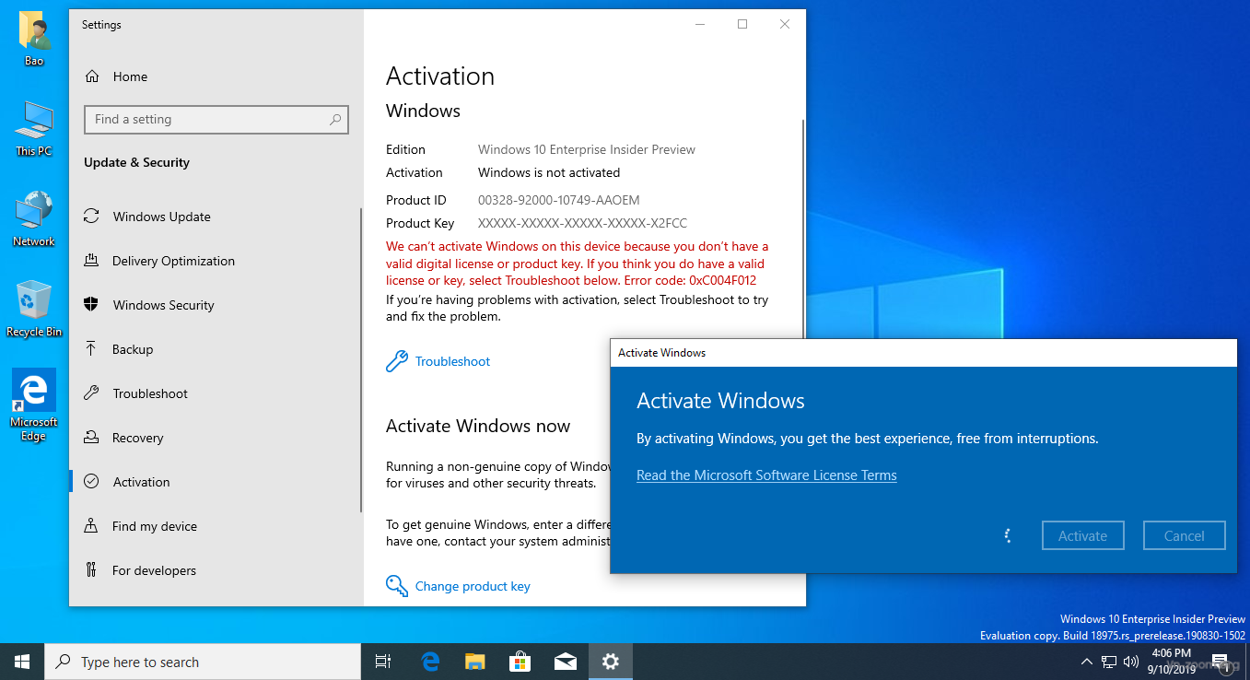
Task: Click the 'Activate Windows now' heading
Action: click(478, 426)
